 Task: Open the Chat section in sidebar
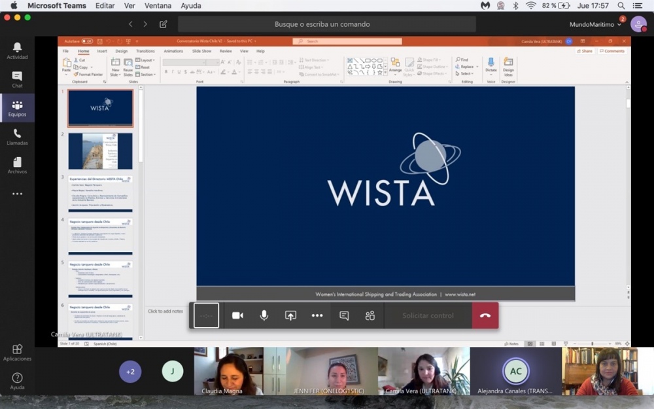pos(17,79)
